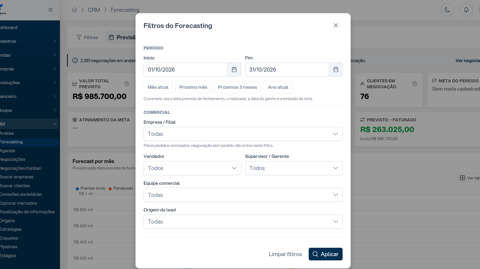Collapse the CRM sidebar section chevron
Image resolution: width=480 pixels, height=269 pixels.
click(55, 124)
